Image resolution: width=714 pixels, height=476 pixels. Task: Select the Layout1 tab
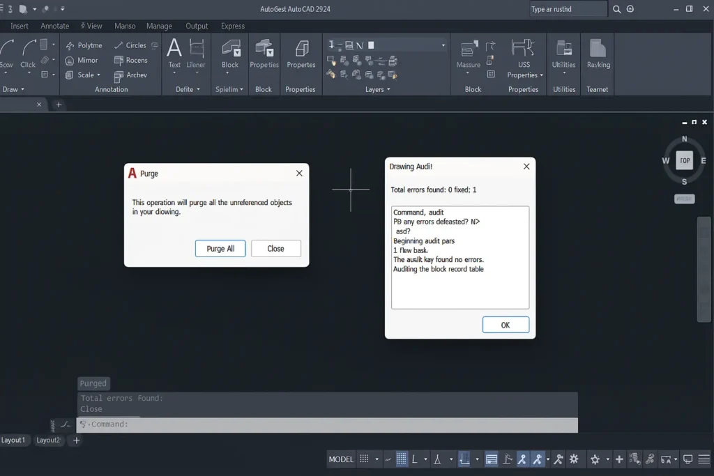point(14,440)
